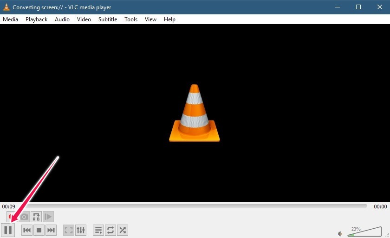
Task: Maximize the VLC window
Action: click(x=358, y=7)
